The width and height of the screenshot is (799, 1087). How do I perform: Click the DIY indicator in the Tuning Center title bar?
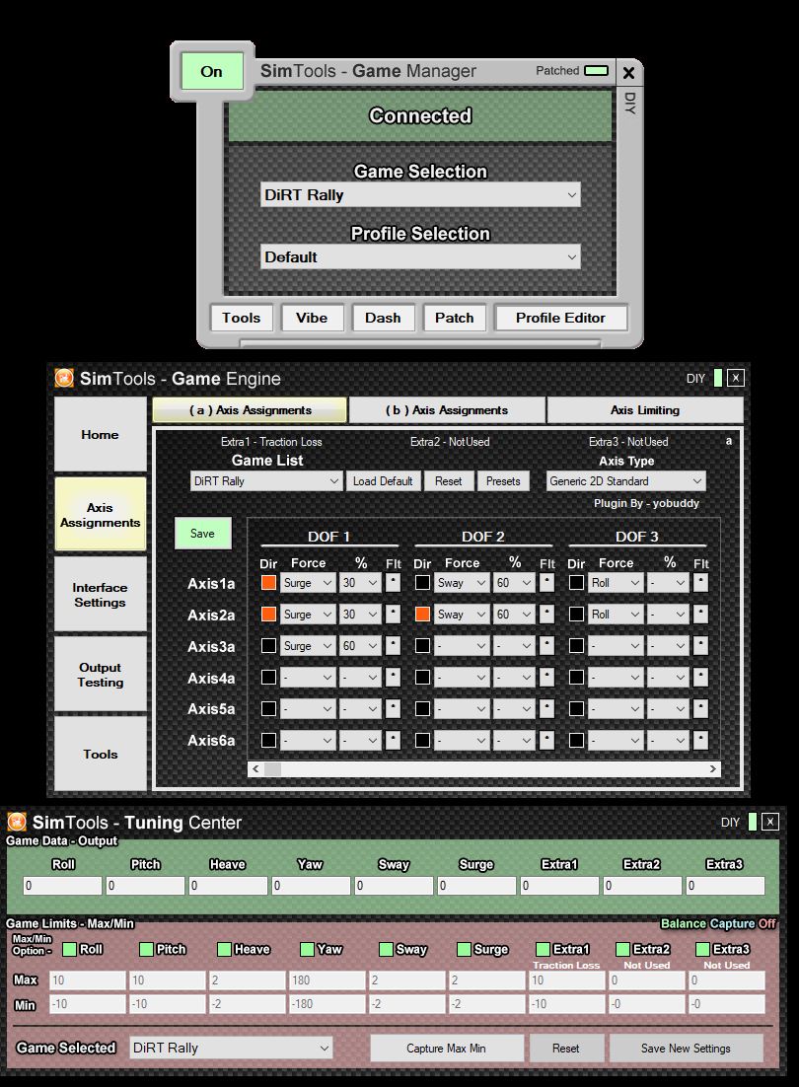tap(753, 823)
